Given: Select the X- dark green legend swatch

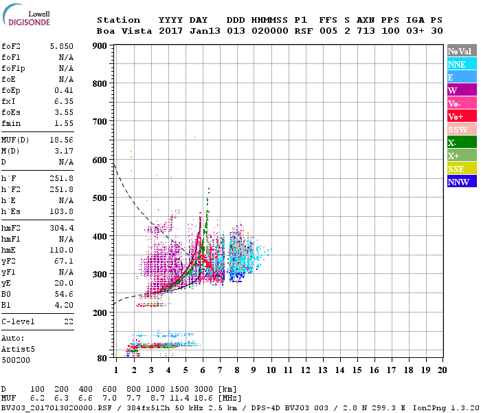Looking at the screenshot, I should point(462,142).
